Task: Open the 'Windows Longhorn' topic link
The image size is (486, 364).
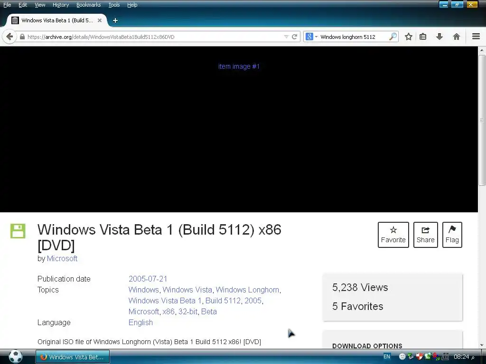Action: point(247,290)
